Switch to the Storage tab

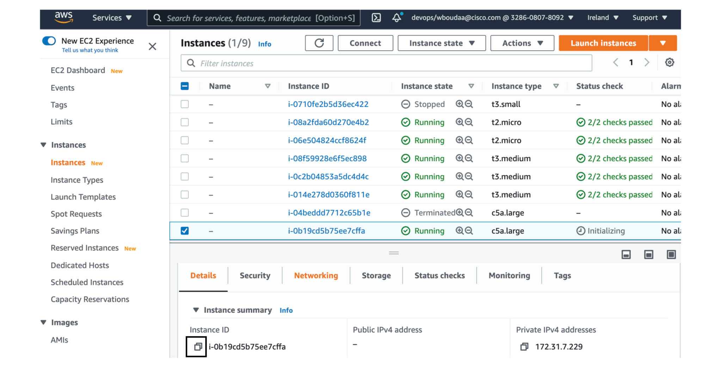click(376, 276)
